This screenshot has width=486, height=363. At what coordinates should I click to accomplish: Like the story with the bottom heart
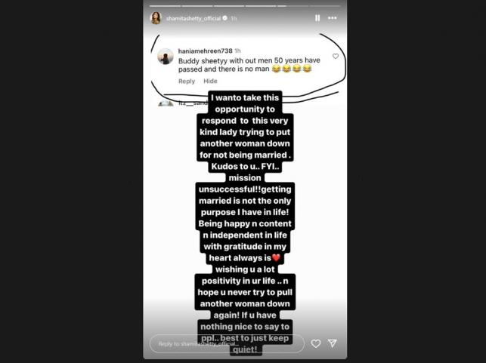316,343
